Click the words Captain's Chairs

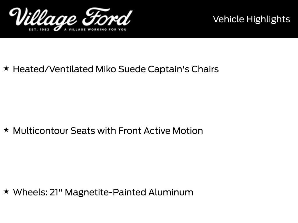coord(183,69)
